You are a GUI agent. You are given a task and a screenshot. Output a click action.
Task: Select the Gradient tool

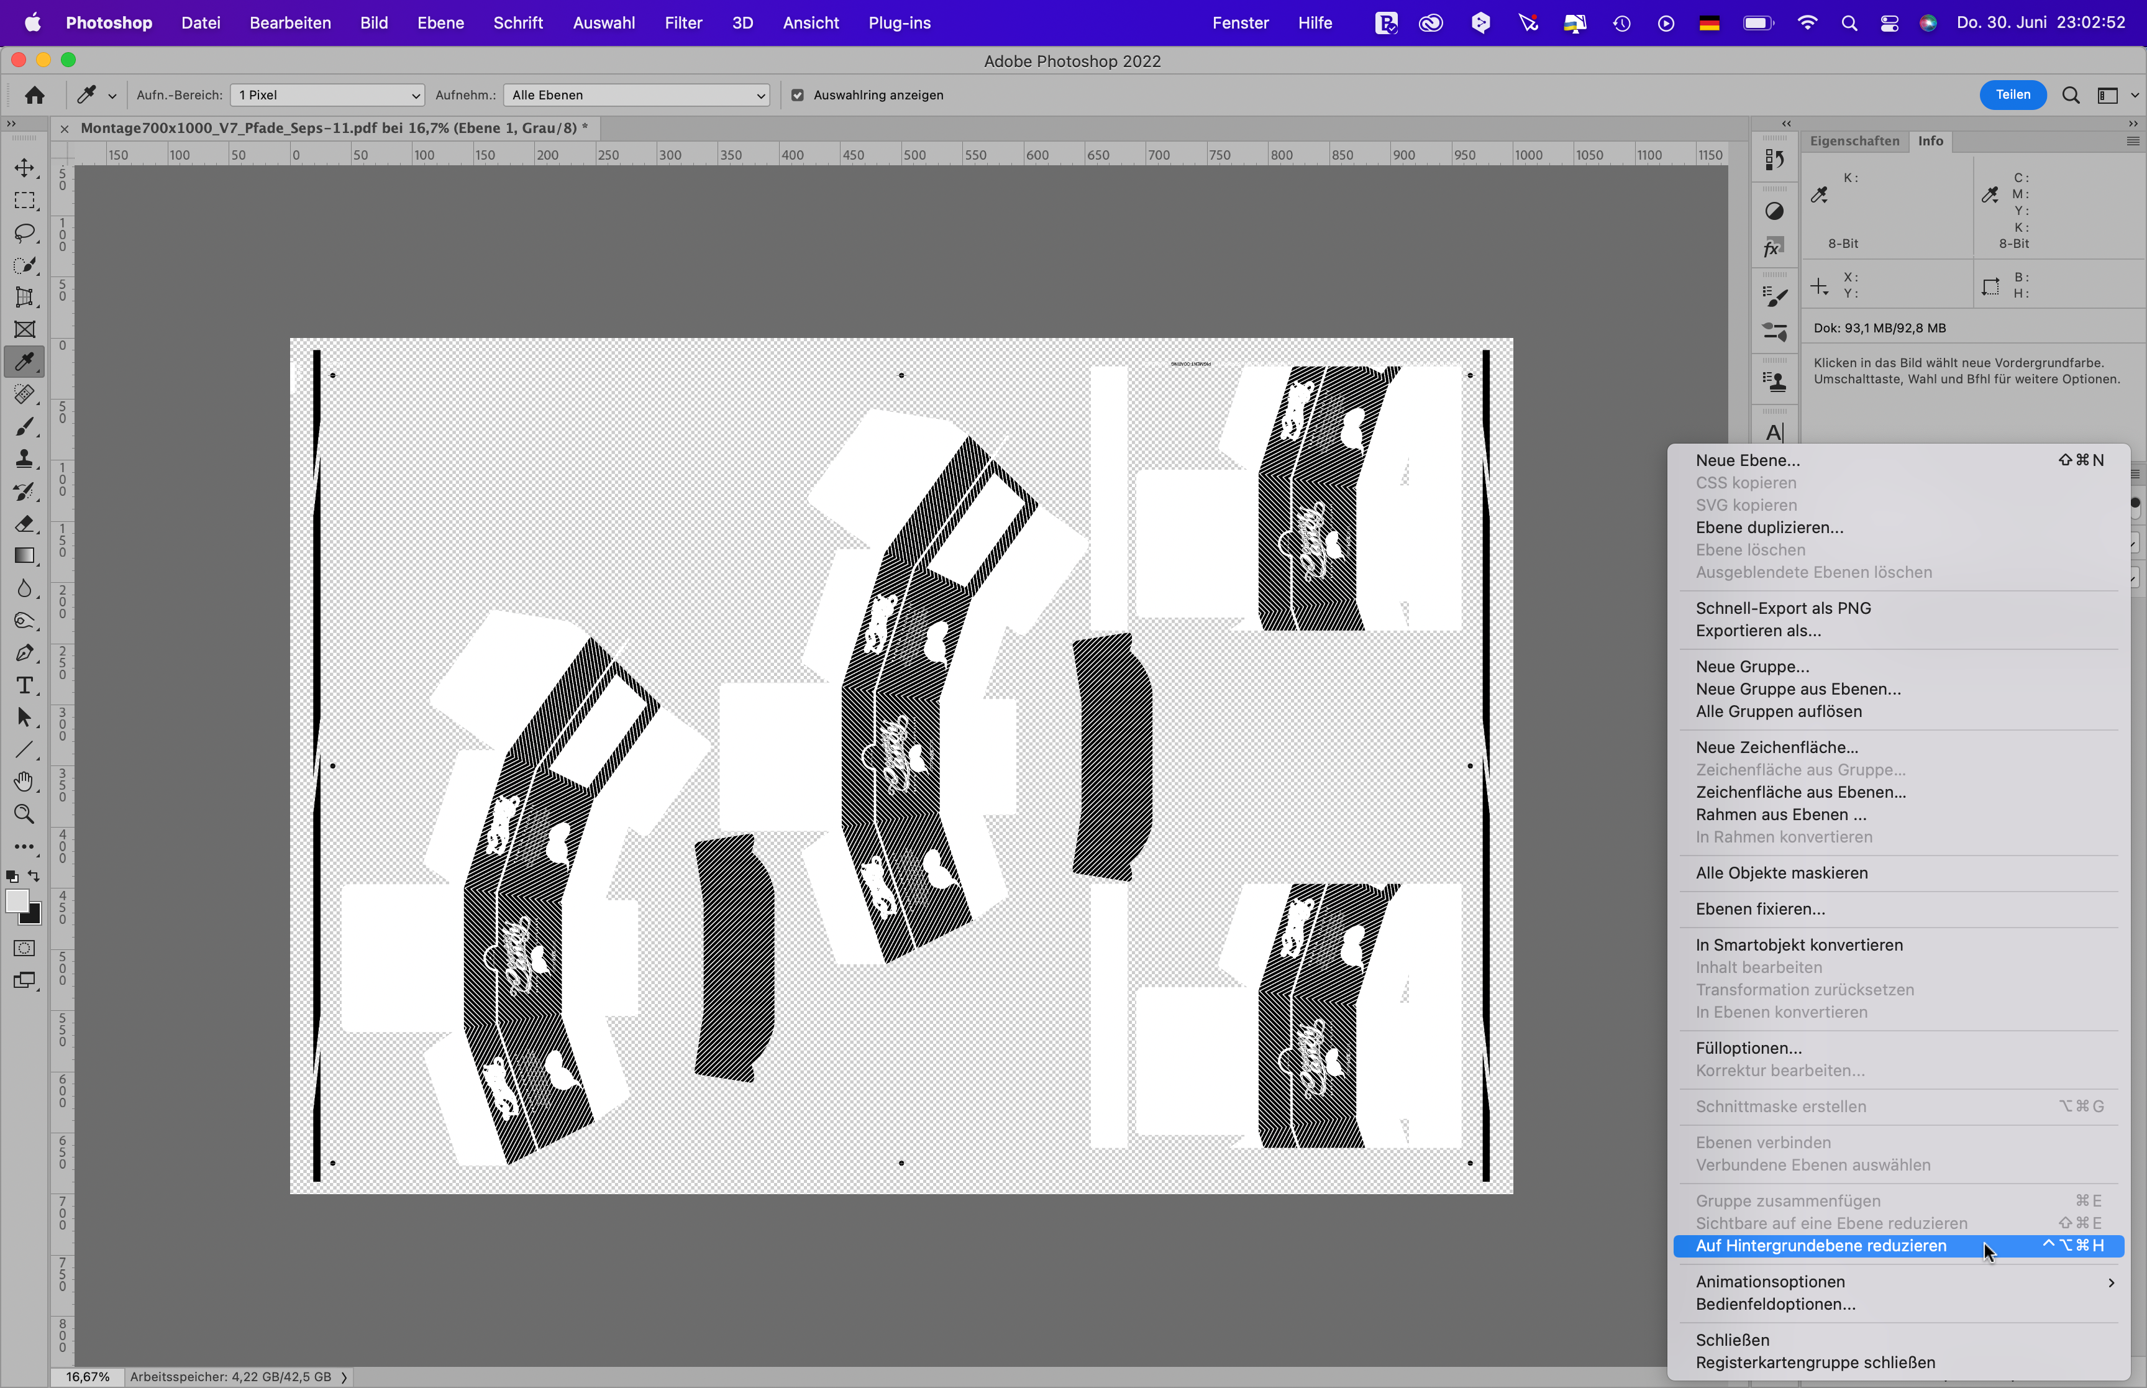tap(24, 556)
